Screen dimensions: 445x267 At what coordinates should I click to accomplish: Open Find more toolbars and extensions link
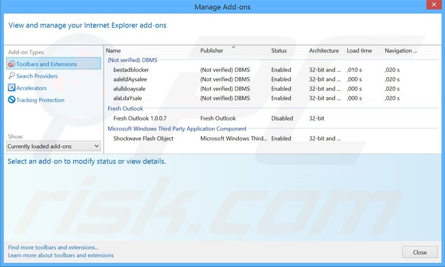[54, 247]
